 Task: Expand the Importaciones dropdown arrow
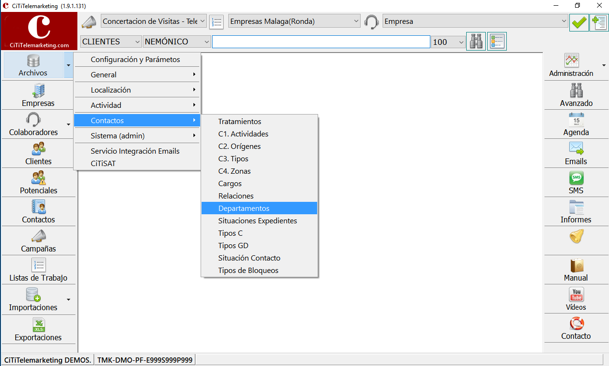click(x=68, y=300)
